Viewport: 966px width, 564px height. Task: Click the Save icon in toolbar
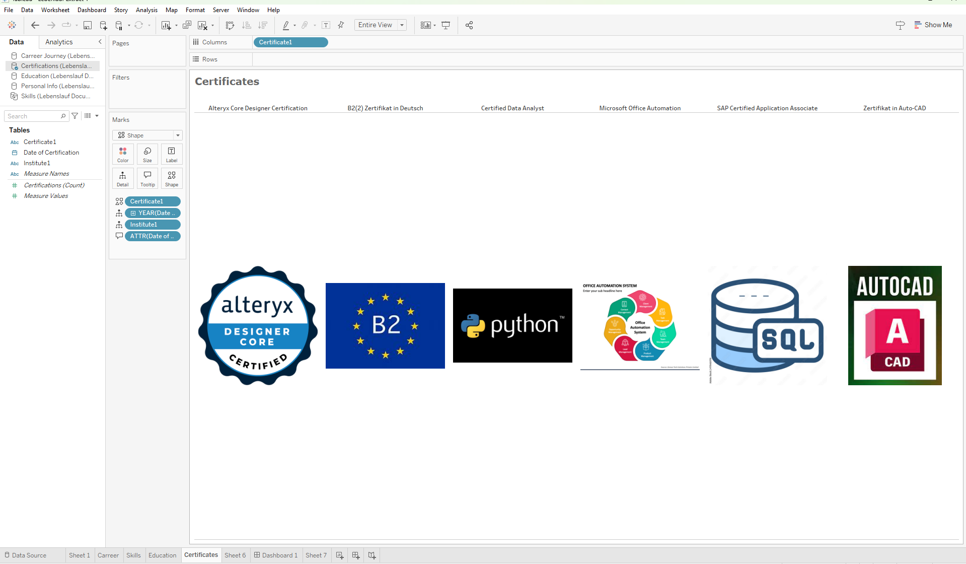click(88, 25)
